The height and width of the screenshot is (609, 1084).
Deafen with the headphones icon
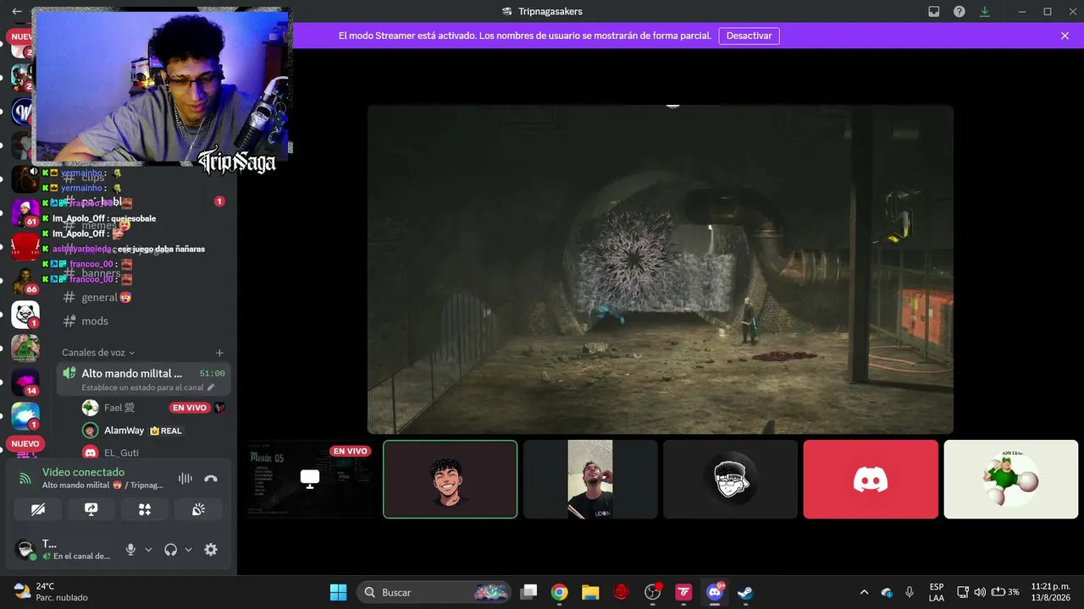171,550
